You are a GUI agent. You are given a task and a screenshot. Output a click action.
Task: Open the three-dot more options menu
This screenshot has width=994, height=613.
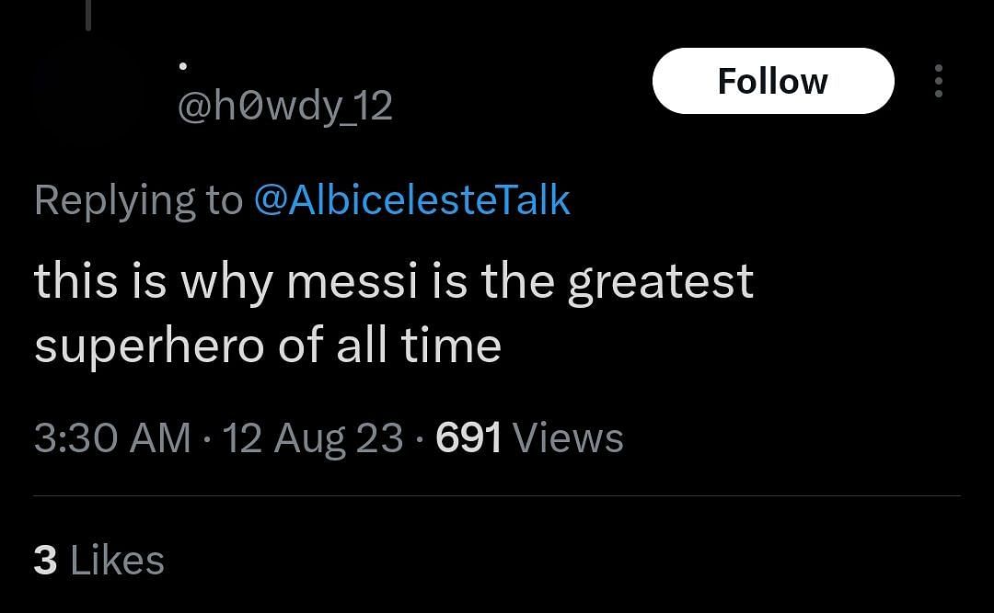pos(938,81)
